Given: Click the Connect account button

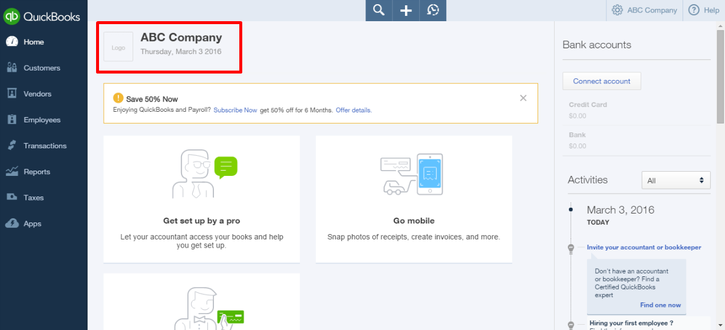Looking at the screenshot, I should (602, 81).
